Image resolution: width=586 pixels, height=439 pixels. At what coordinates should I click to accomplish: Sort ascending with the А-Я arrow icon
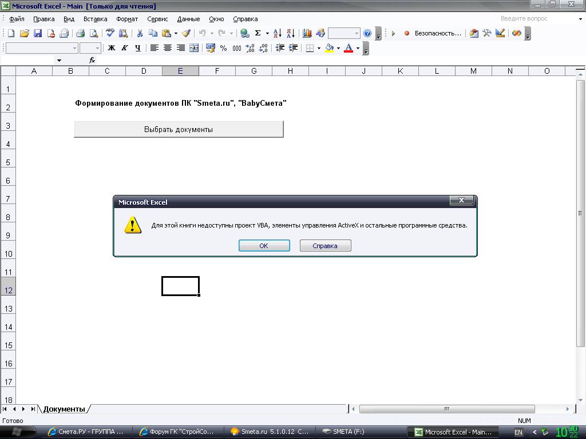click(278, 33)
